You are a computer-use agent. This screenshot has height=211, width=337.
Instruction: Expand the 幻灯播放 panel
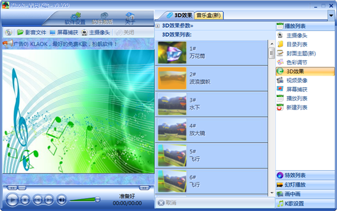pyautogui.click(x=305, y=185)
